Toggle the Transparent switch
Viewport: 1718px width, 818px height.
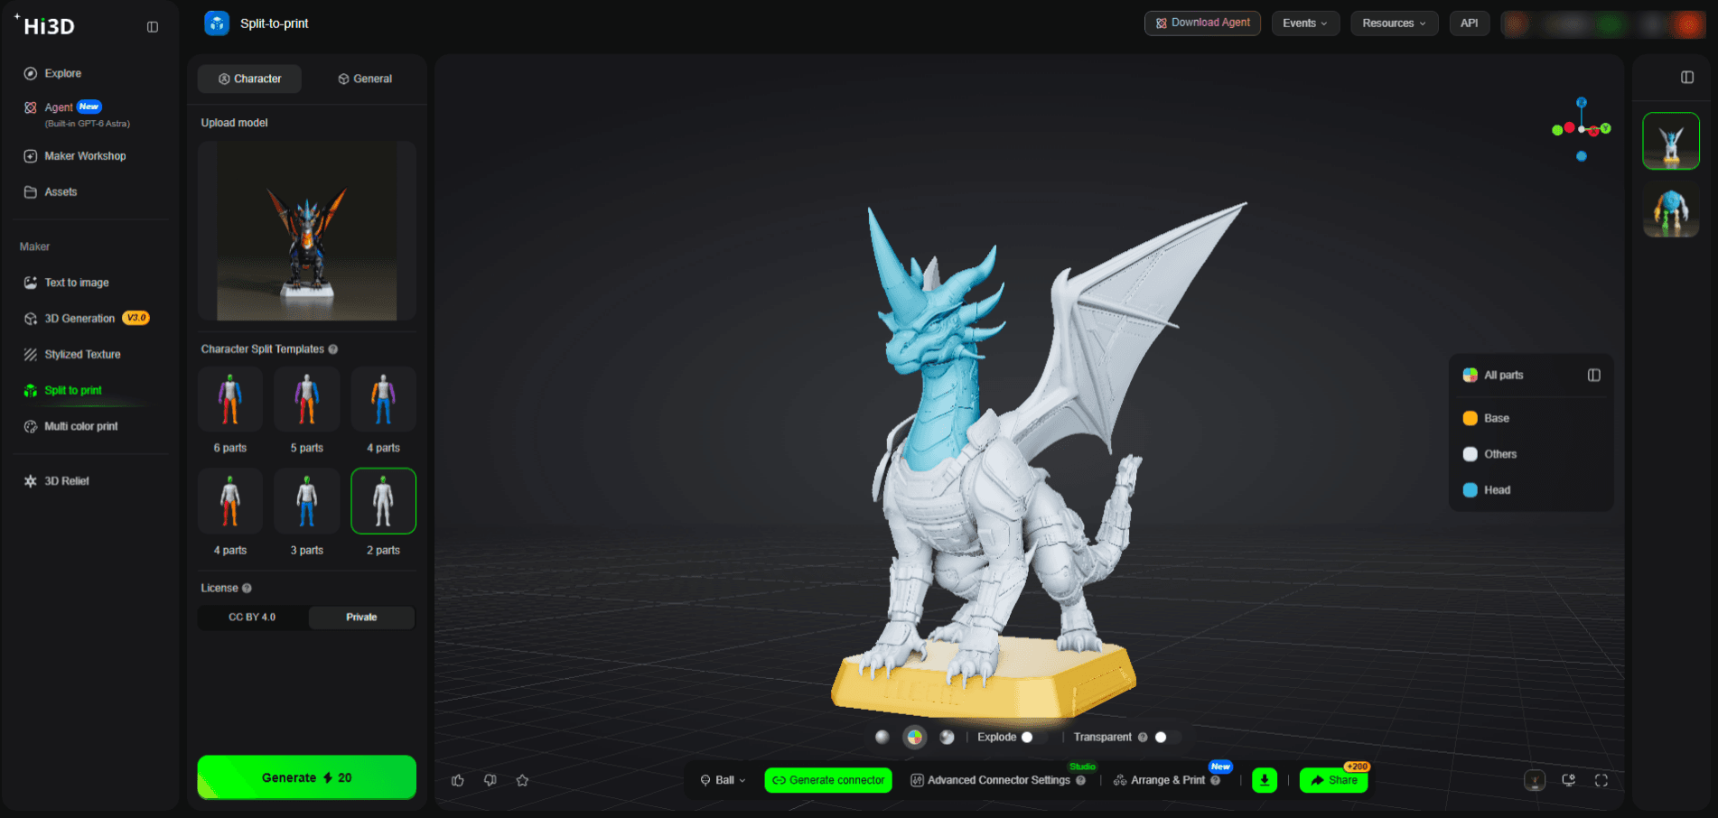pos(1167,738)
